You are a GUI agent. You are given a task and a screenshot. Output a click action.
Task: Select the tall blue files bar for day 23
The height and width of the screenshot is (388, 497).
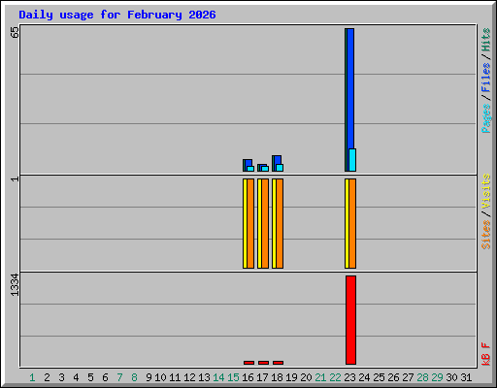[350, 88]
